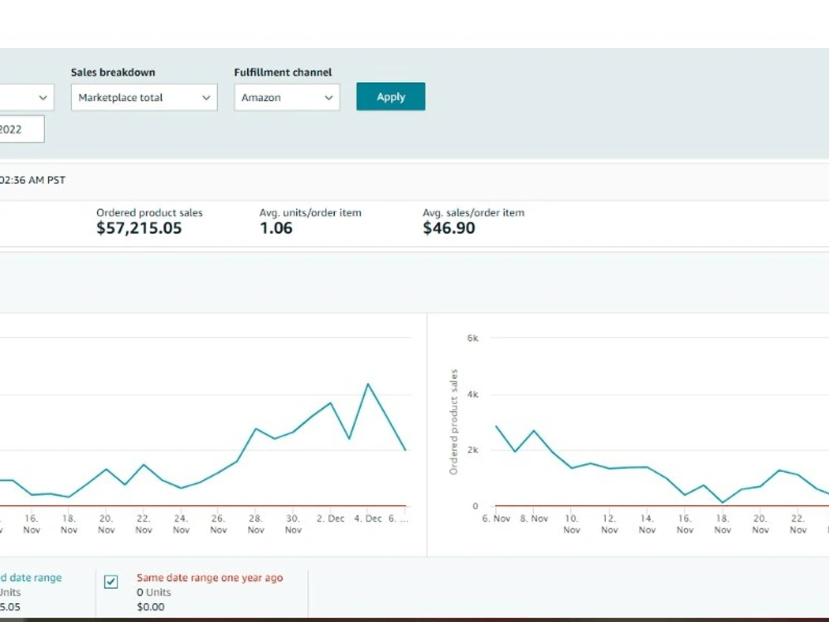Click the 24. Nov axis label on left chart
Image resolution: width=829 pixels, height=622 pixels.
coord(181,523)
